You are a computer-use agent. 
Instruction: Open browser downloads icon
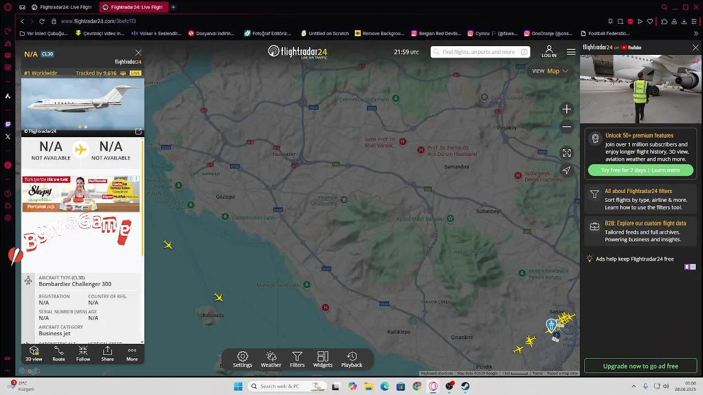[x=684, y=21]
